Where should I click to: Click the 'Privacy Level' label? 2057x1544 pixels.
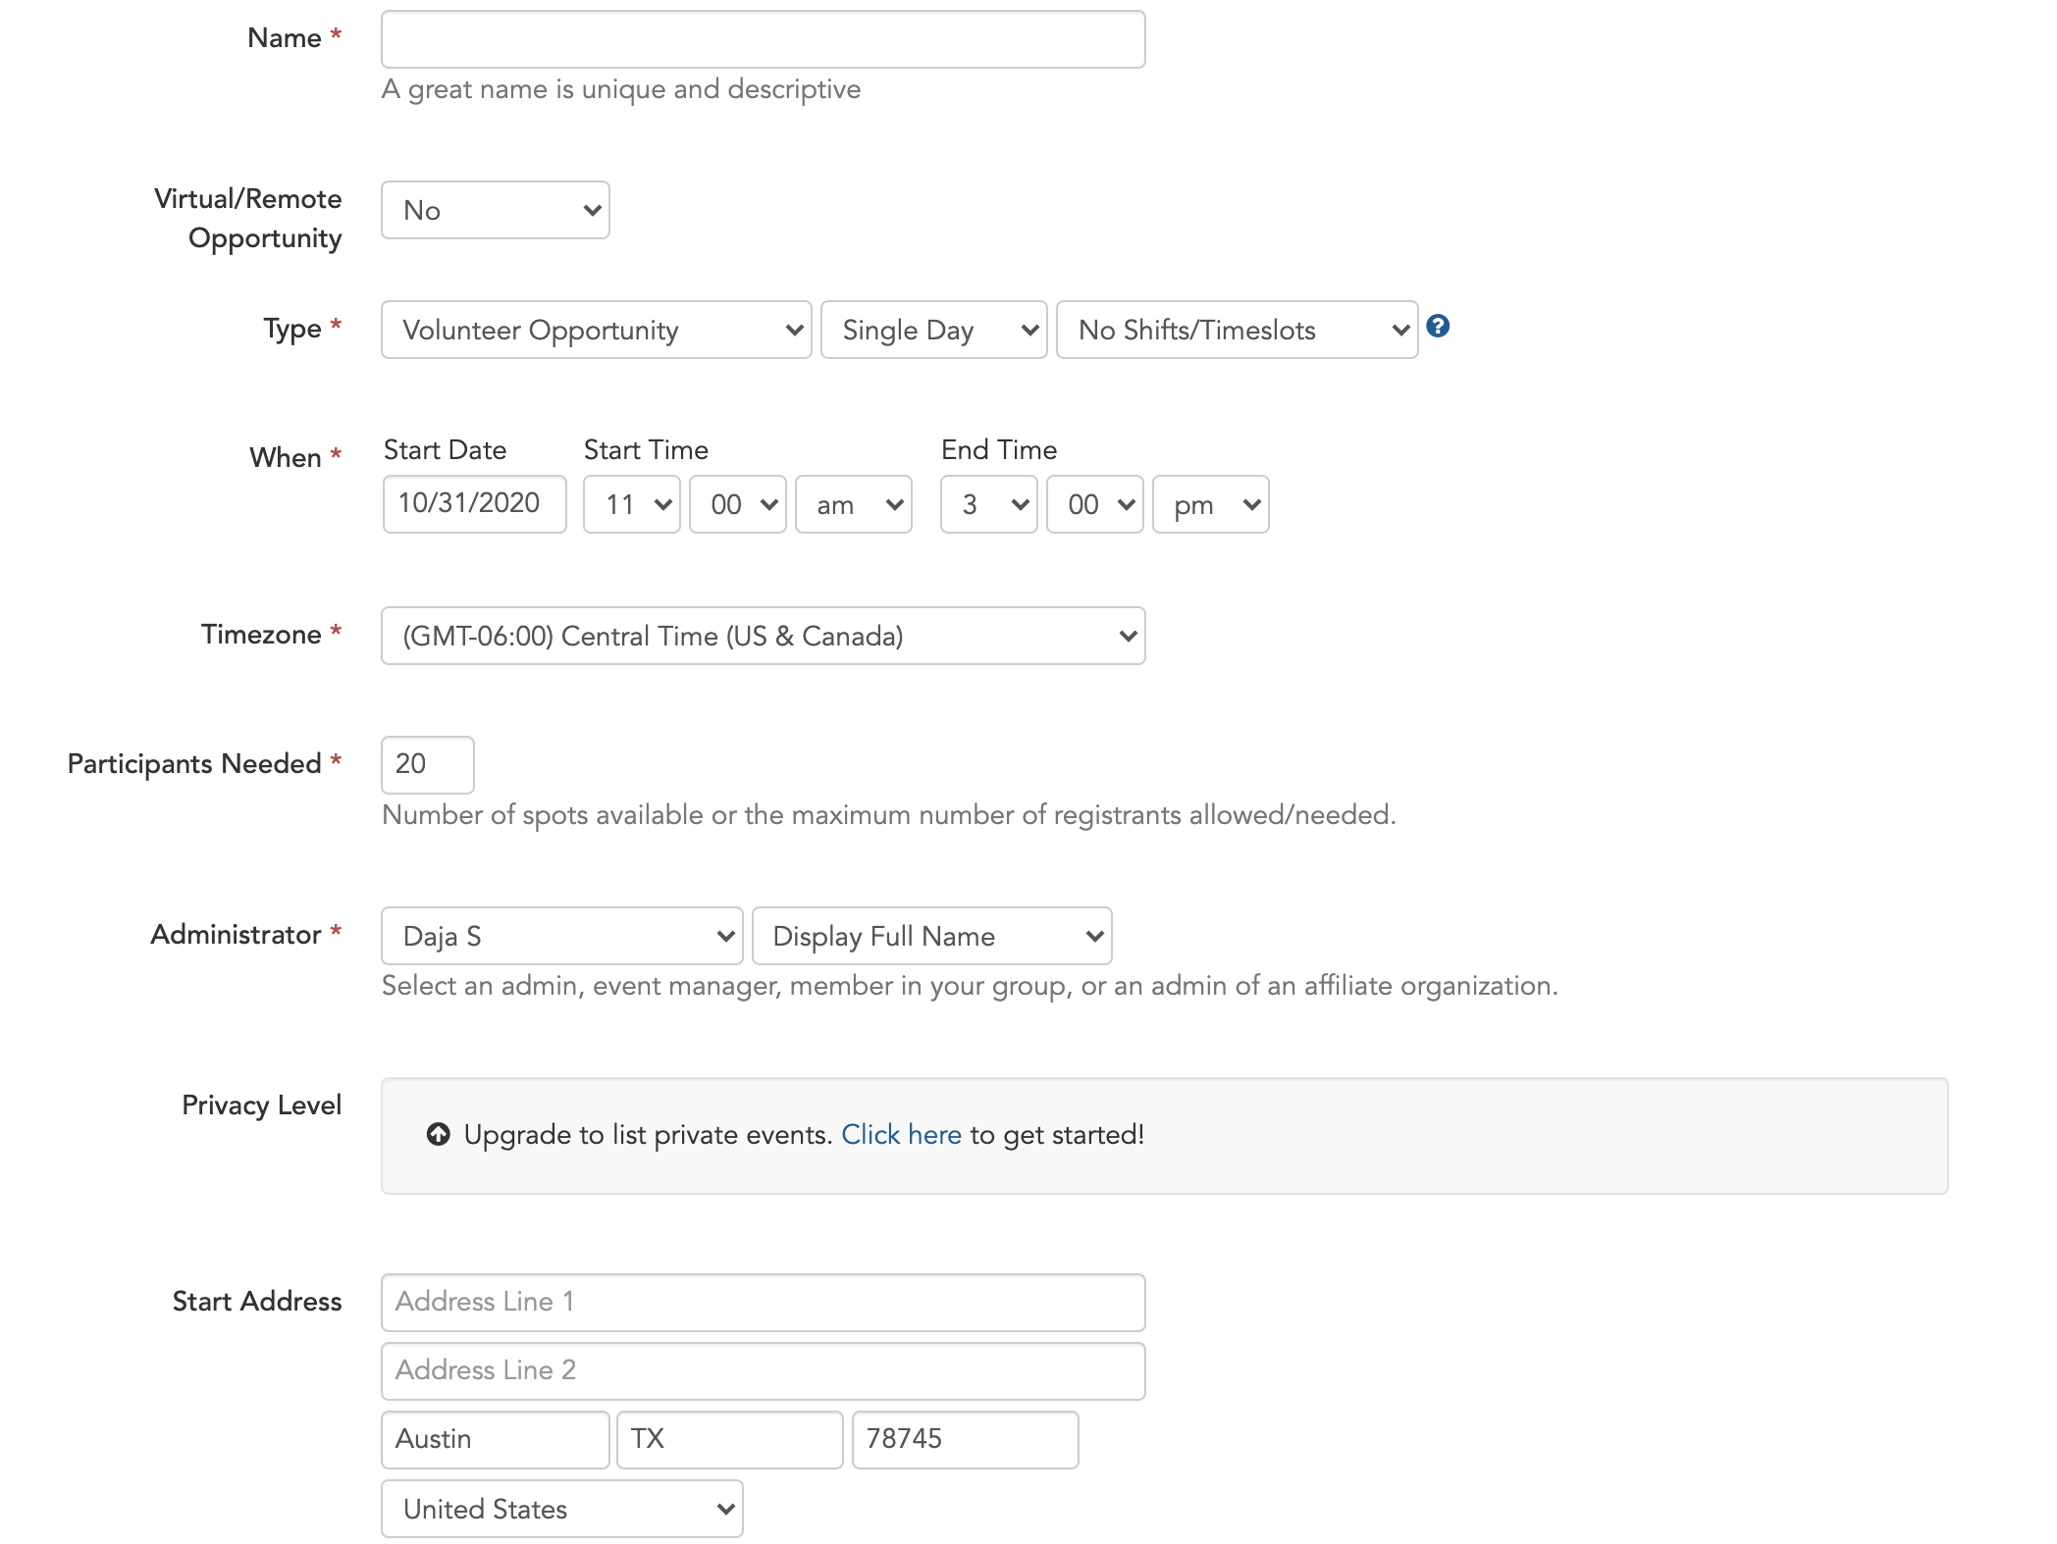tap(261, 1106)
